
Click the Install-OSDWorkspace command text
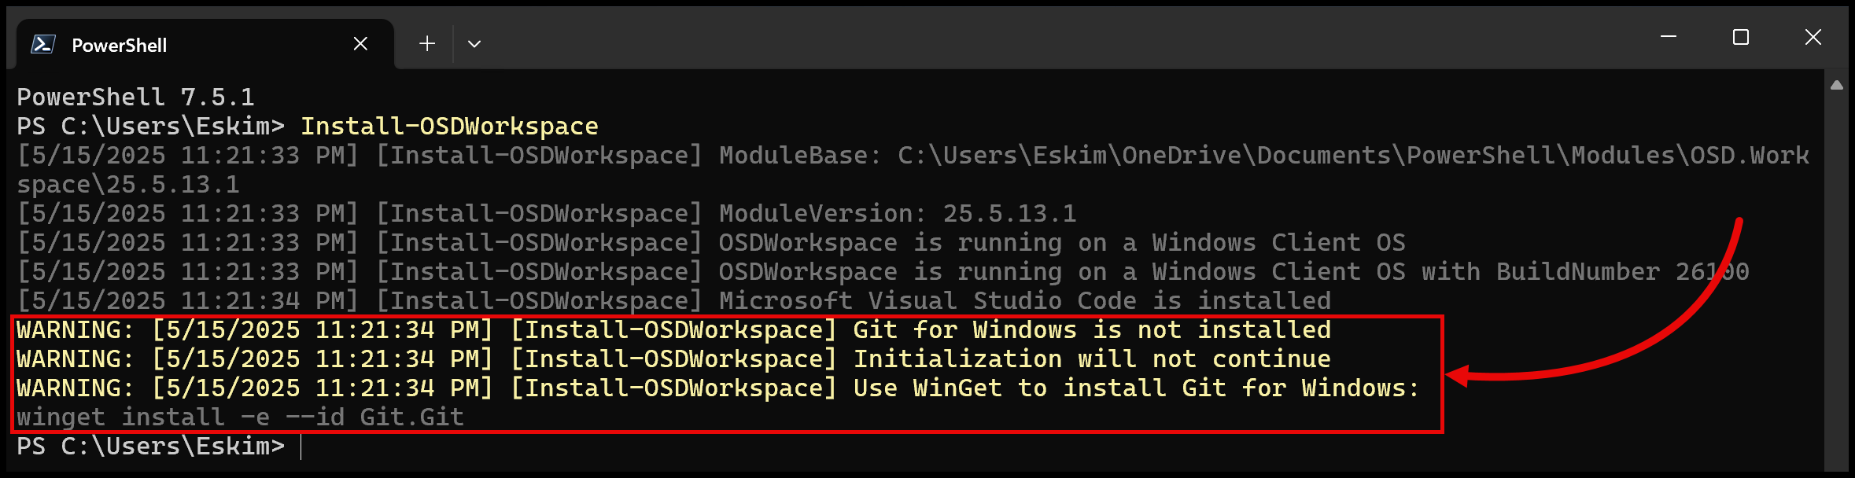pos(448,125)
